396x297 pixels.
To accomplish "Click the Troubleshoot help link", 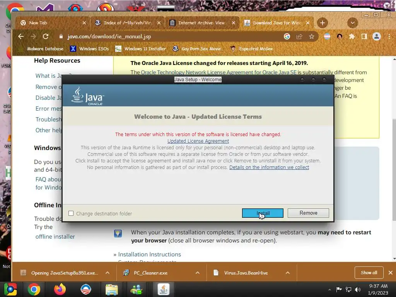I will [x=49, y=119].
